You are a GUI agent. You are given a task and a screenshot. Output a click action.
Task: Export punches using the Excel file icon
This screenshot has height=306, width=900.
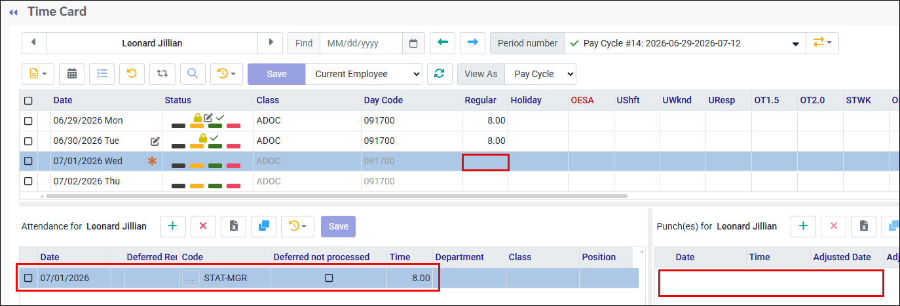[863, 226]
